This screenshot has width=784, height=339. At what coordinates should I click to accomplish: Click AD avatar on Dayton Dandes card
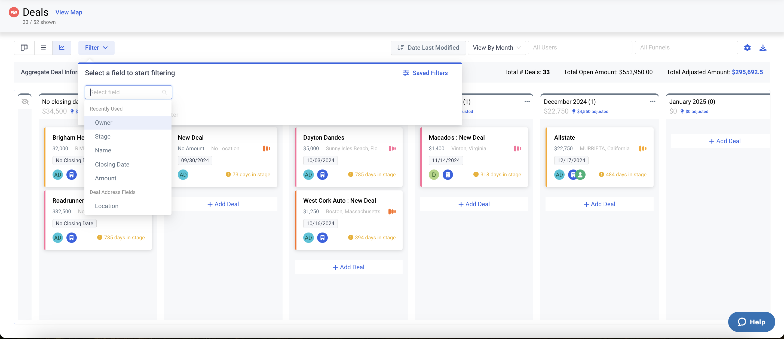click(308, 175)
